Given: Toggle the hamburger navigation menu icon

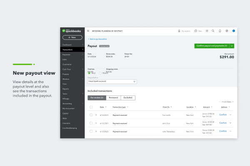Looking at the screenshot, I should (x=88, y=31).
